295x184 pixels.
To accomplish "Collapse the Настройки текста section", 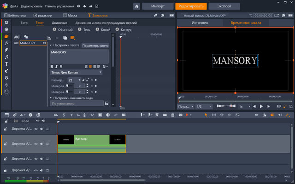I will coord(51,46).
